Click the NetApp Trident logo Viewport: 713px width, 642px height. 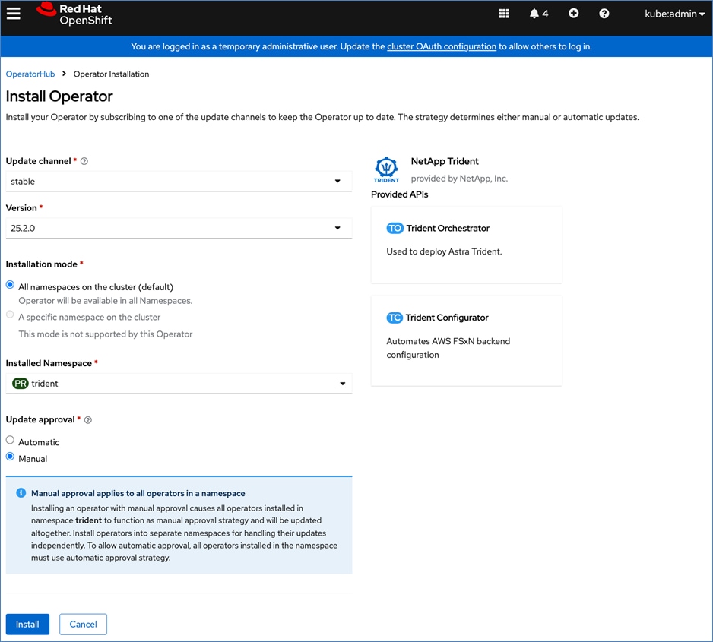coord(386,169)
